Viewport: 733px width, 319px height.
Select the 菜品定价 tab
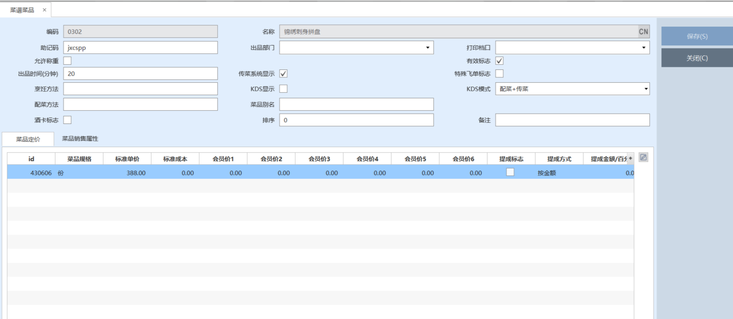pyautogui.click(x=28, y=139)
